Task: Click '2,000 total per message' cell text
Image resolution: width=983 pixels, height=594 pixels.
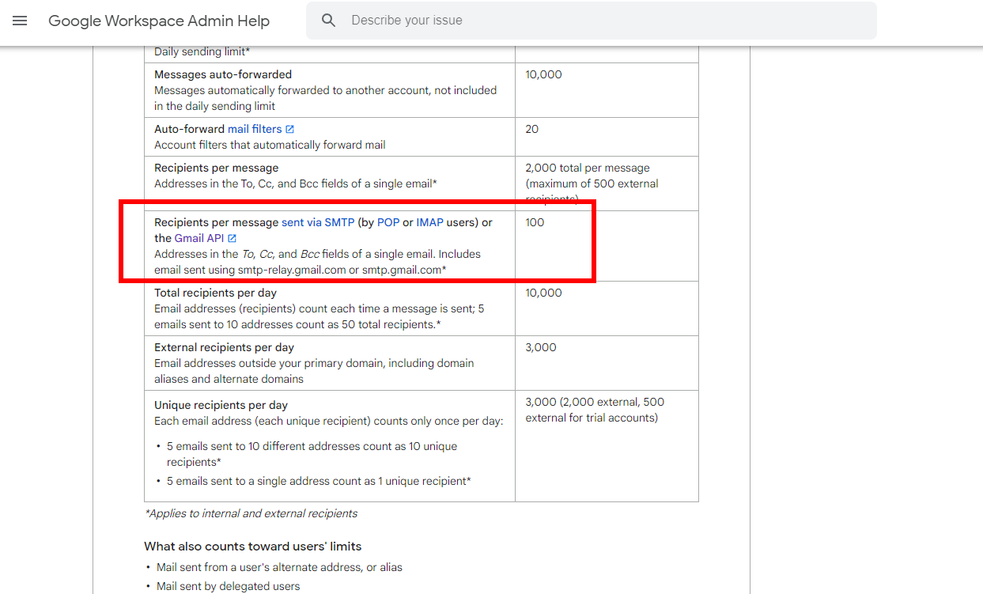Action: (x=588, y=168)
